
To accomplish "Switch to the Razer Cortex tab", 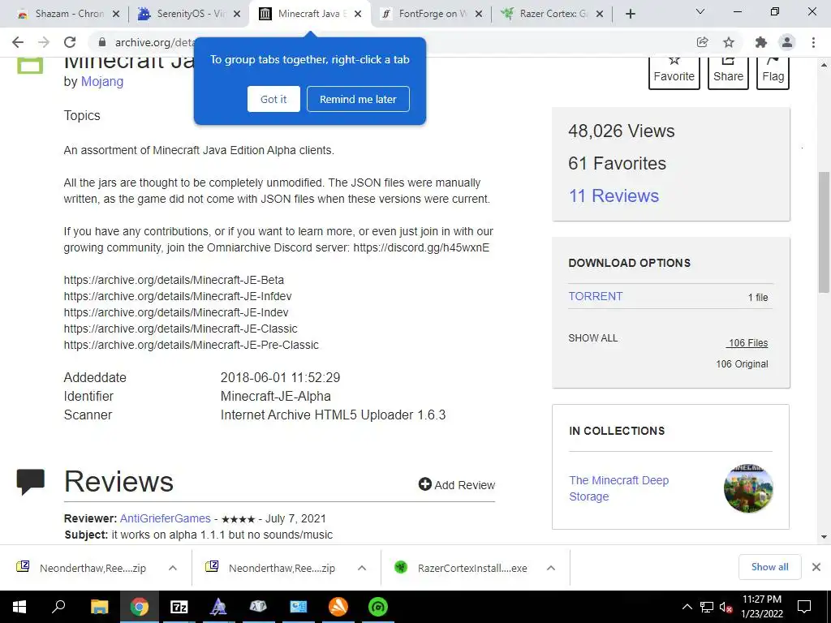I will click(551, 14).
